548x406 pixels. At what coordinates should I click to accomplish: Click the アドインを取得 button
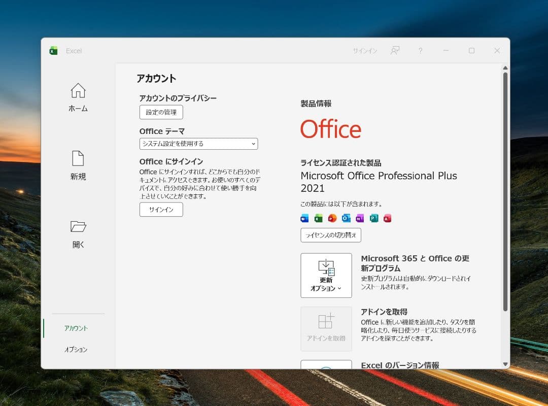click(x=326, y=329)
